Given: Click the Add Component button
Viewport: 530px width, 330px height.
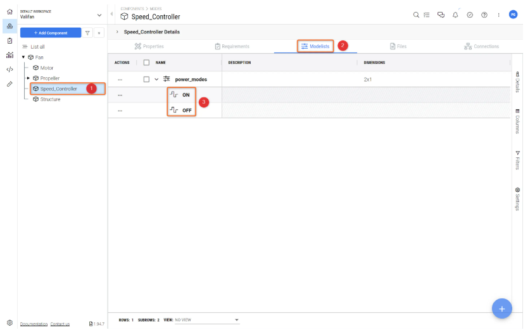Looking at the screenshot, I should tap(51, 32).
